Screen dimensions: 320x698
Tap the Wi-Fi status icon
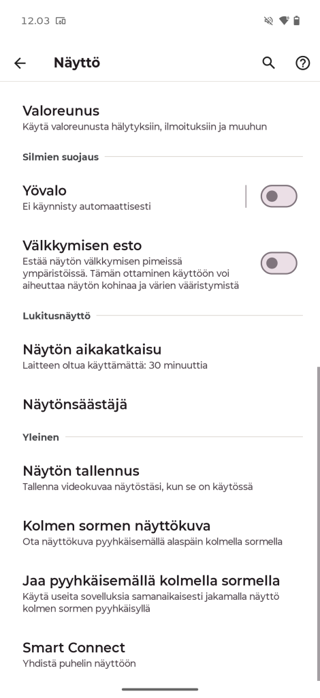283,20
